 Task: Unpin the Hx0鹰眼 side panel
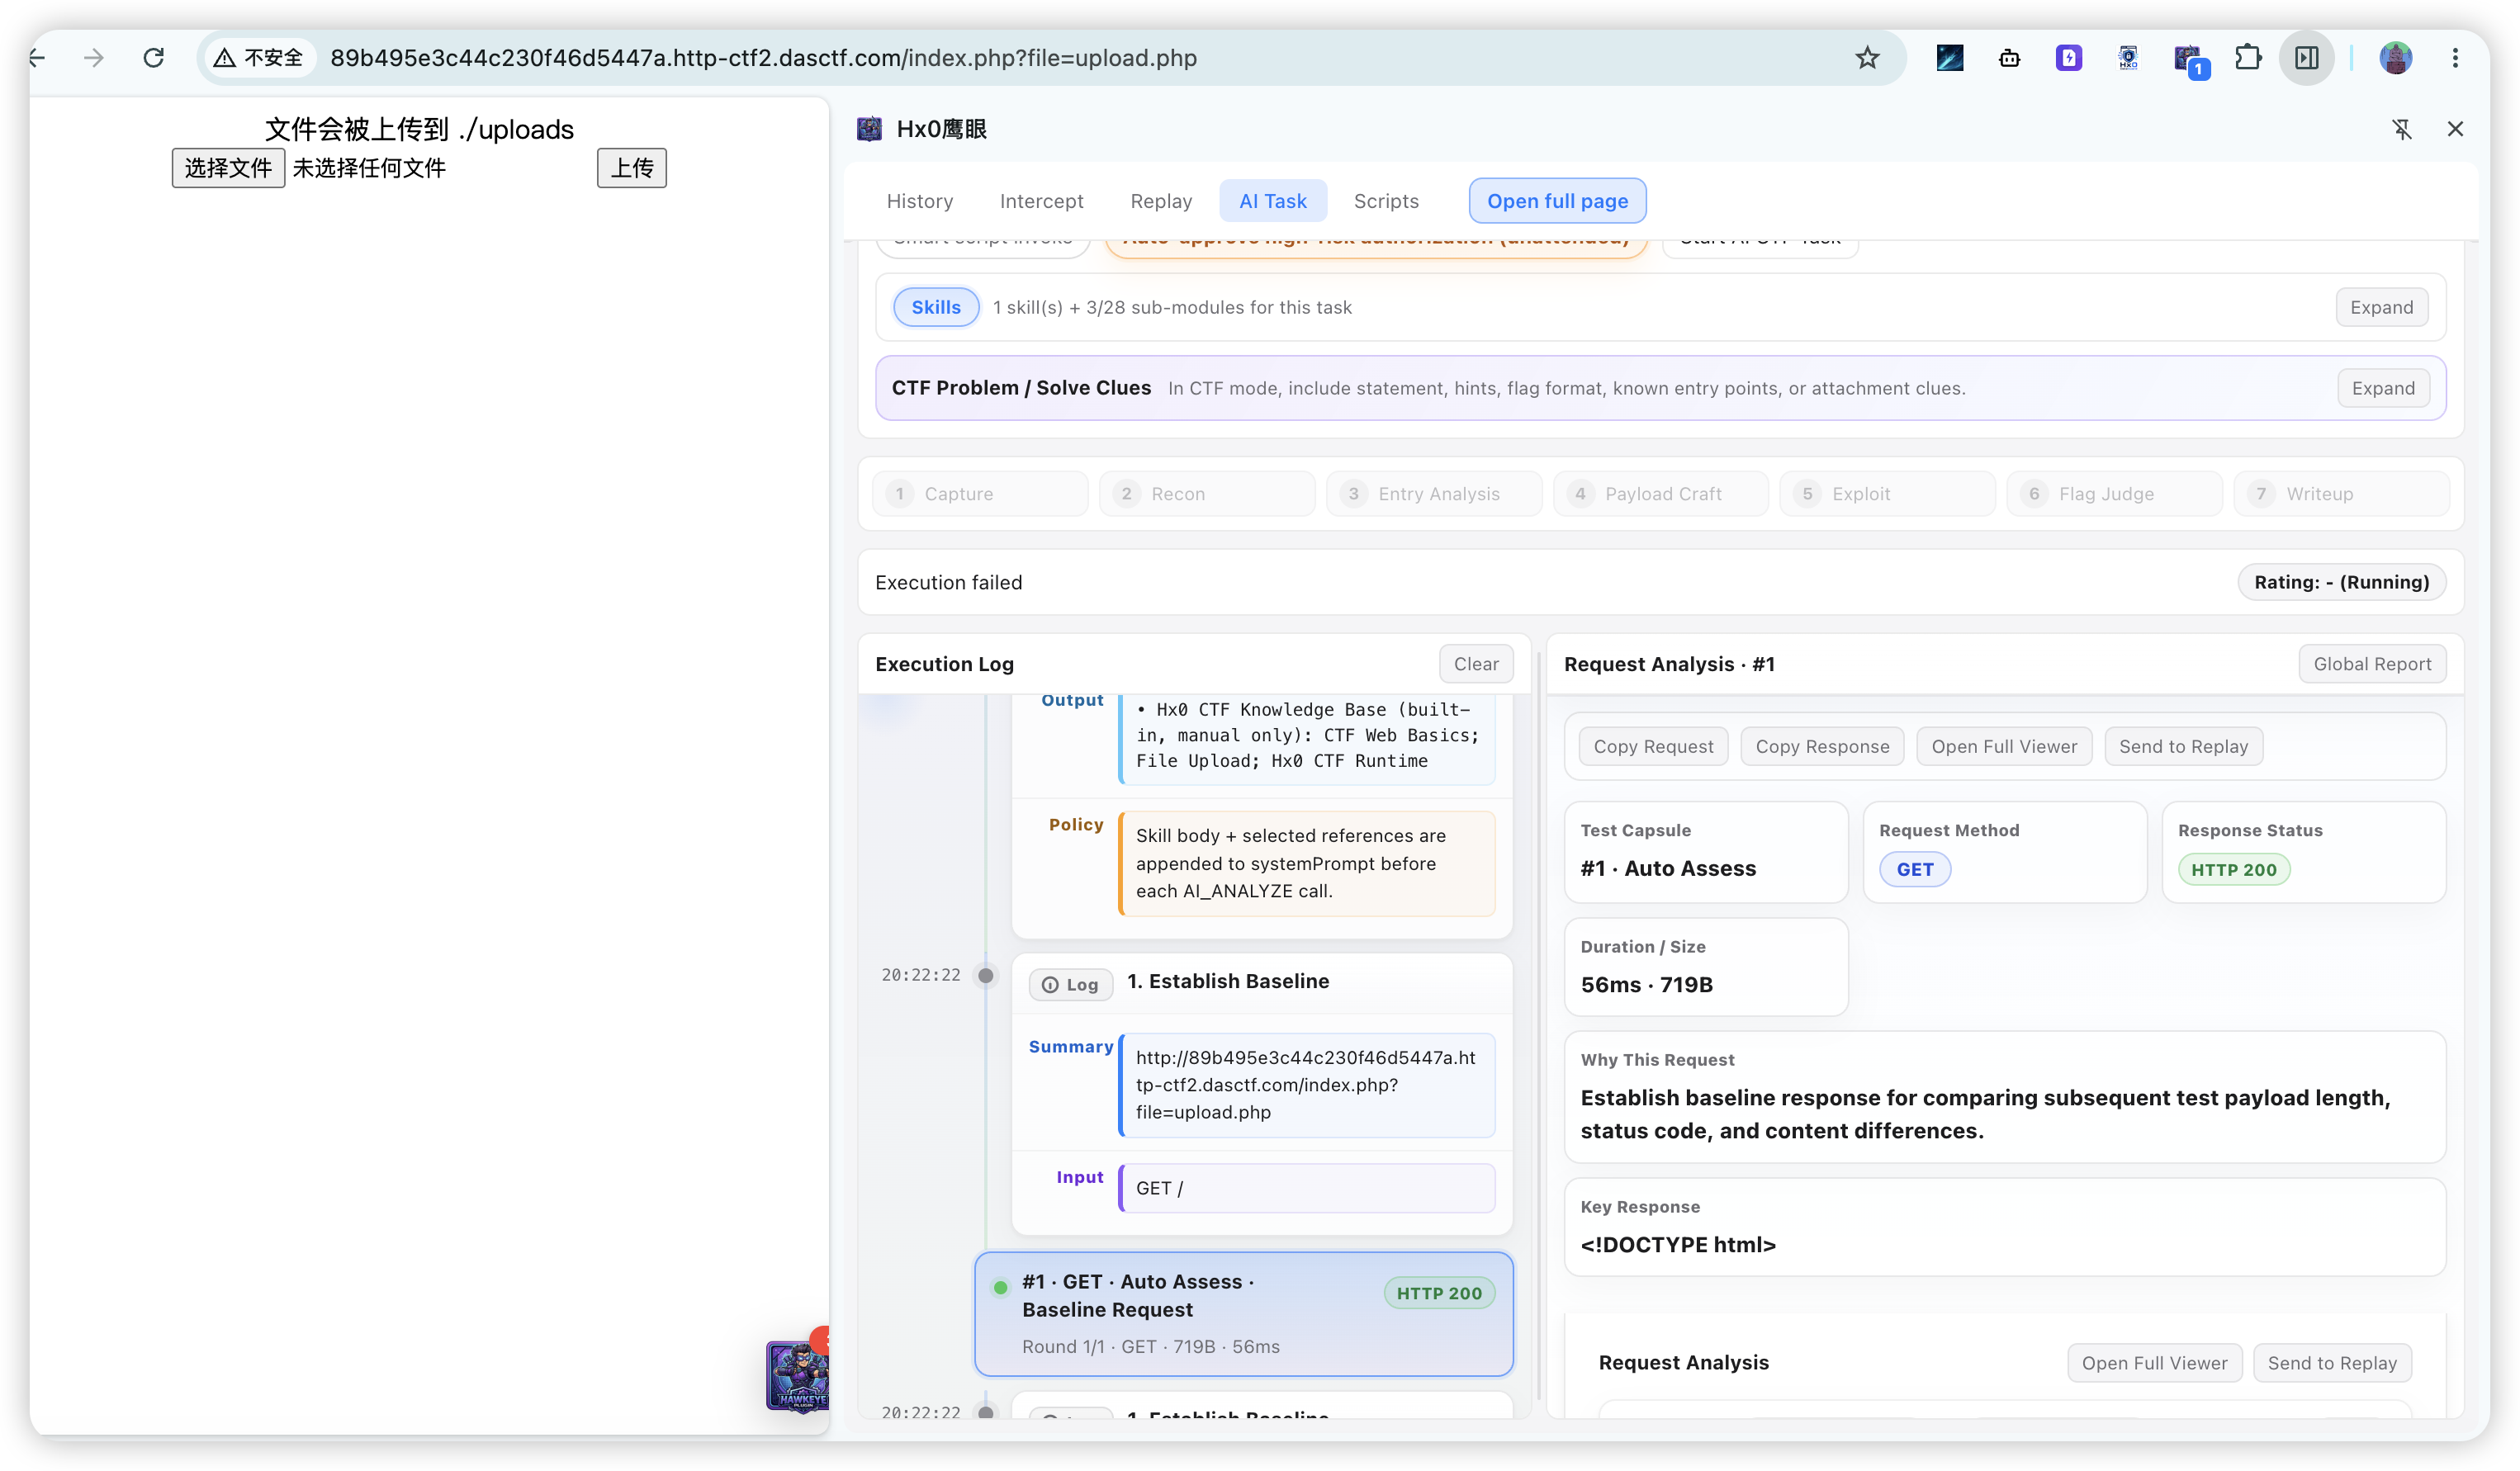[x=2402, y=129]
